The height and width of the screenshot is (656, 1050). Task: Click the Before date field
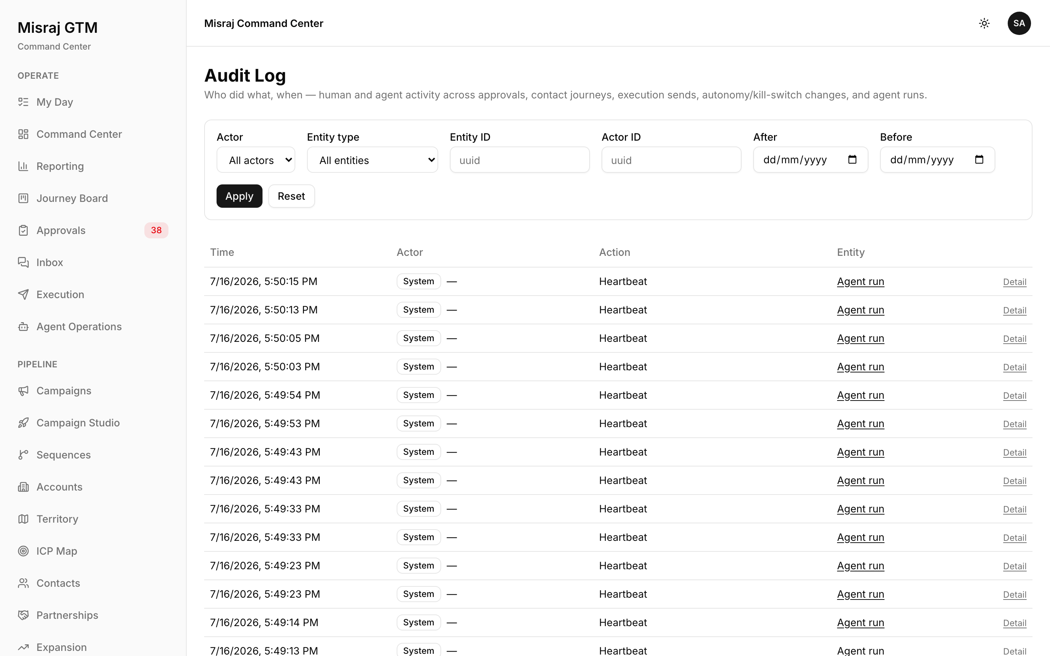point(937,160)
